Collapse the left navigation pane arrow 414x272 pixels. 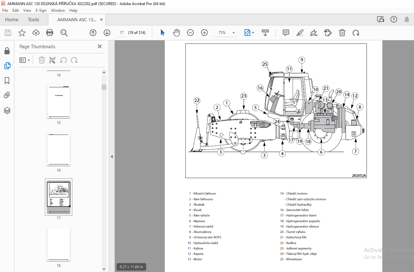[x=112, y=156]
